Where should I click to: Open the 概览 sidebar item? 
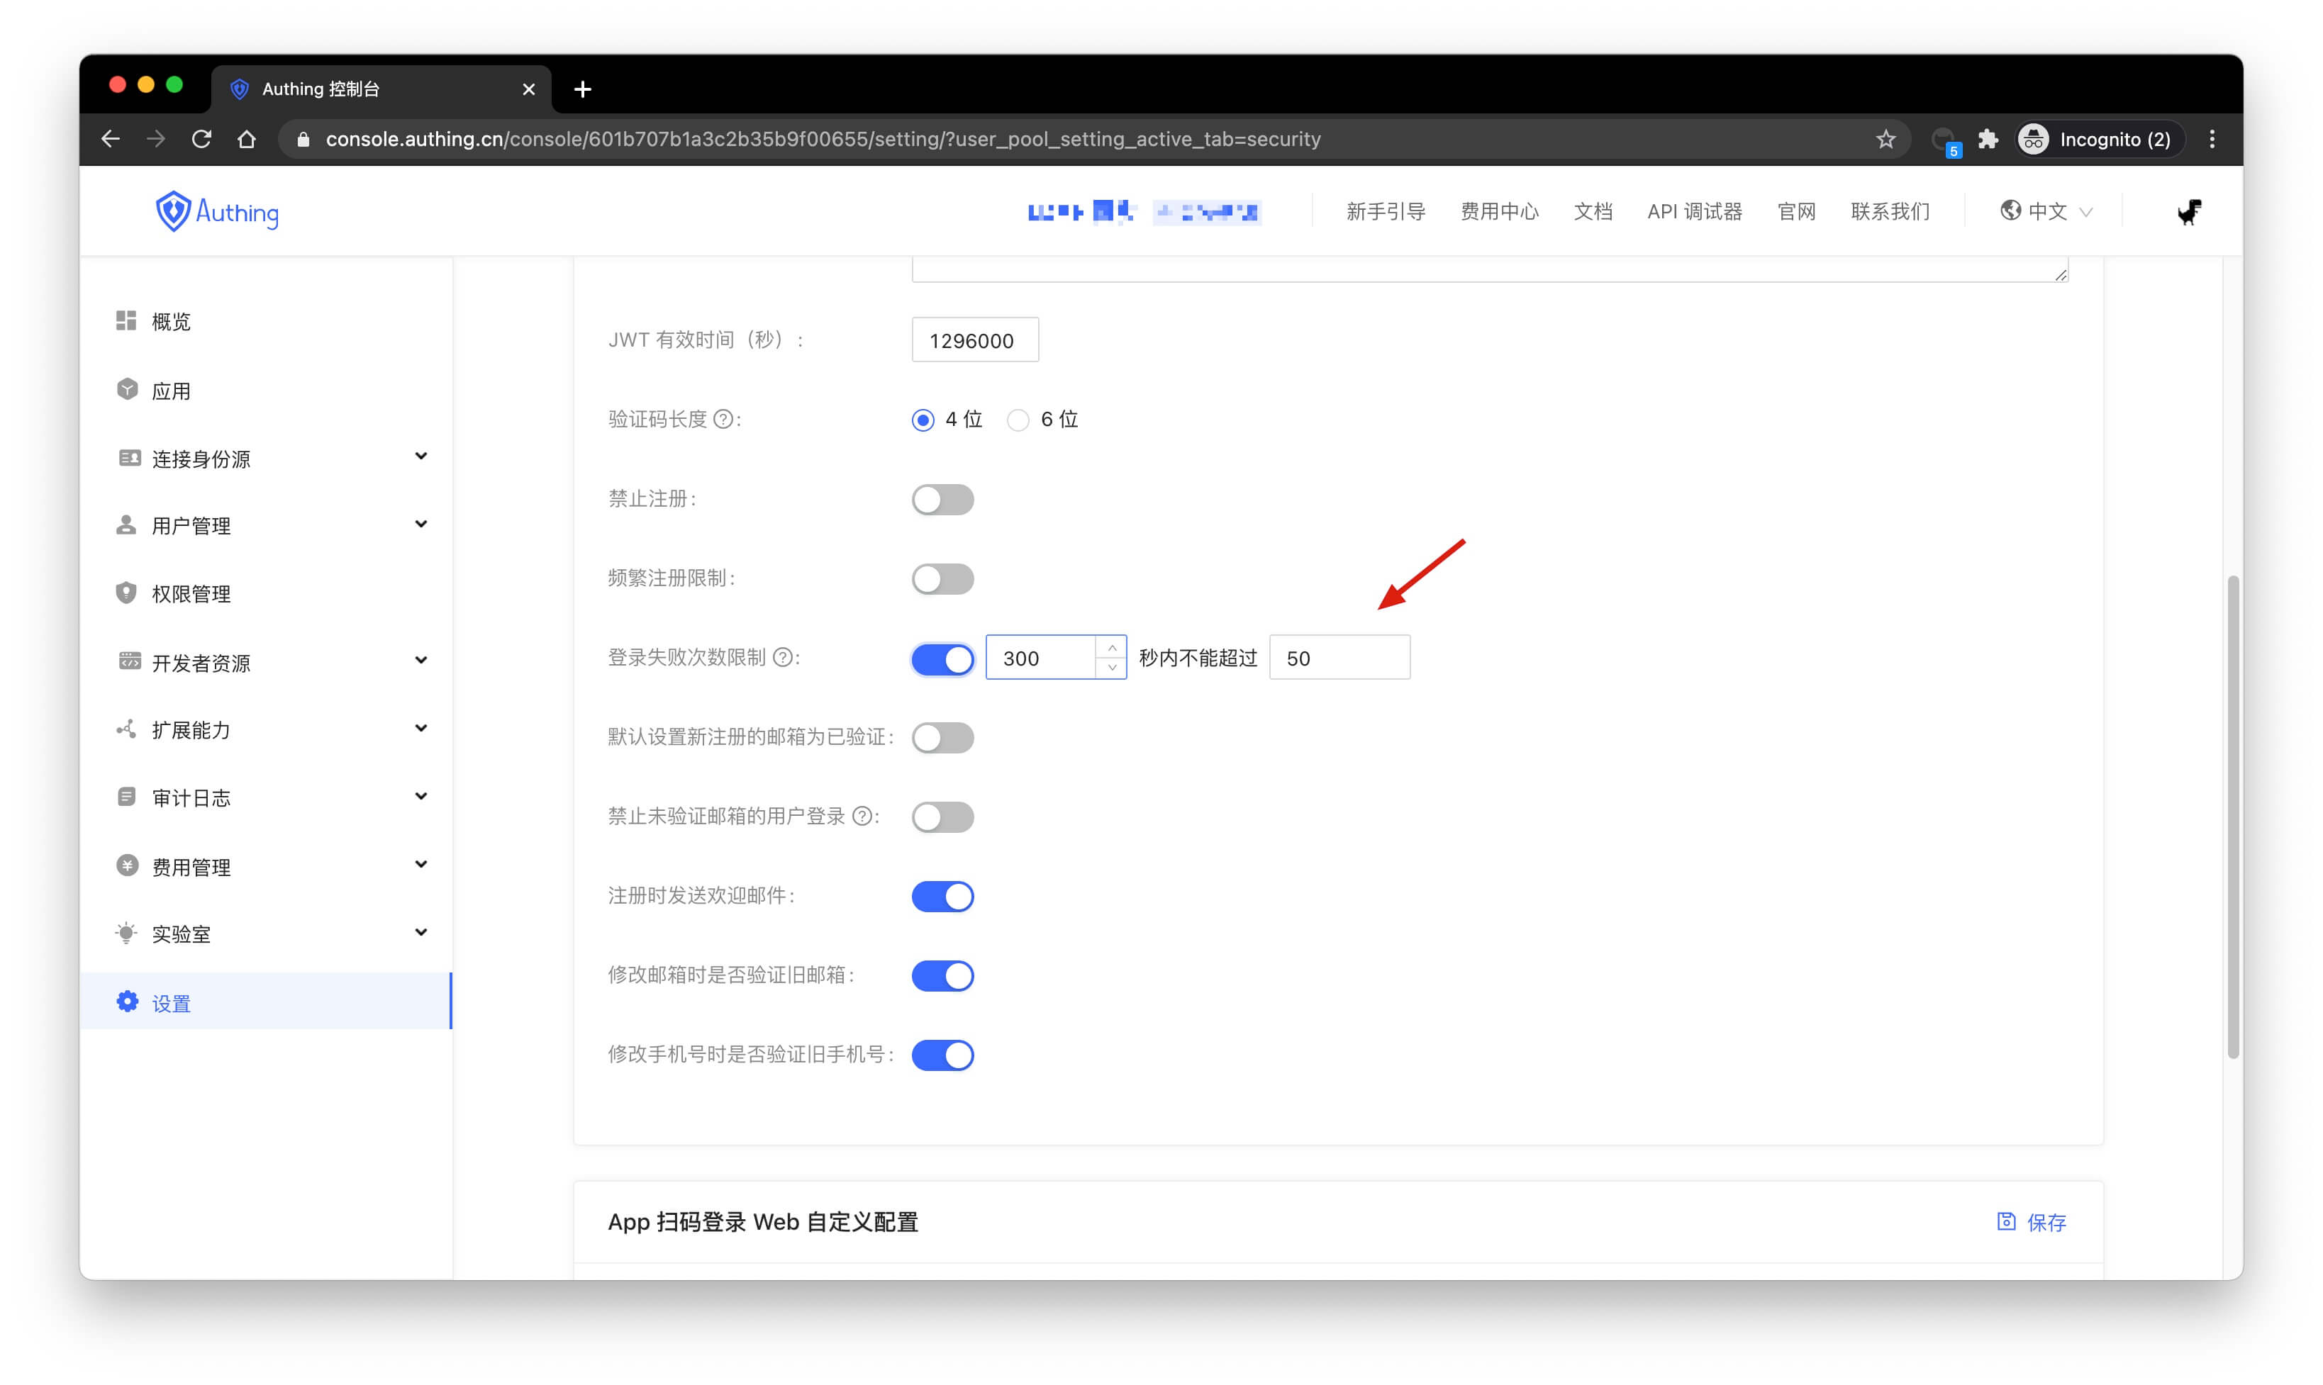pos(171,322)
